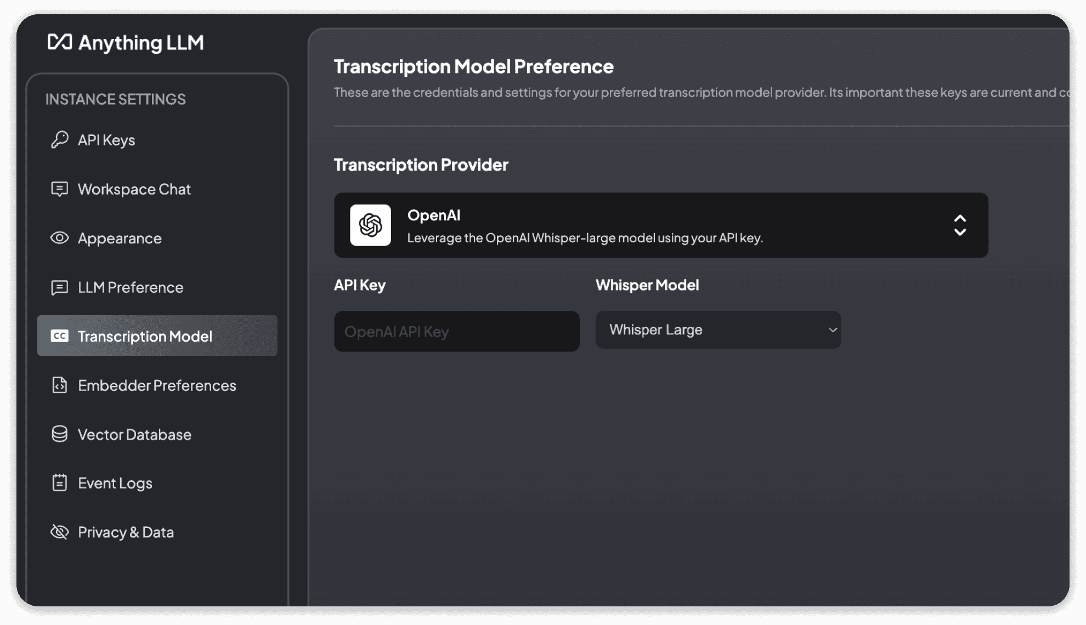
Task: Click the LLM Preference chat icon
Action: (60, 287)
